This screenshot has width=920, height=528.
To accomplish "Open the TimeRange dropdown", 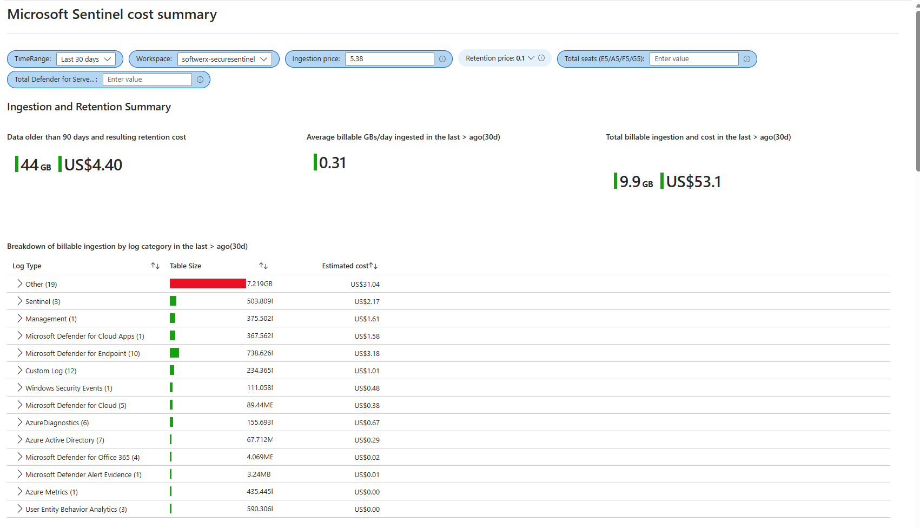I will 87,59.
